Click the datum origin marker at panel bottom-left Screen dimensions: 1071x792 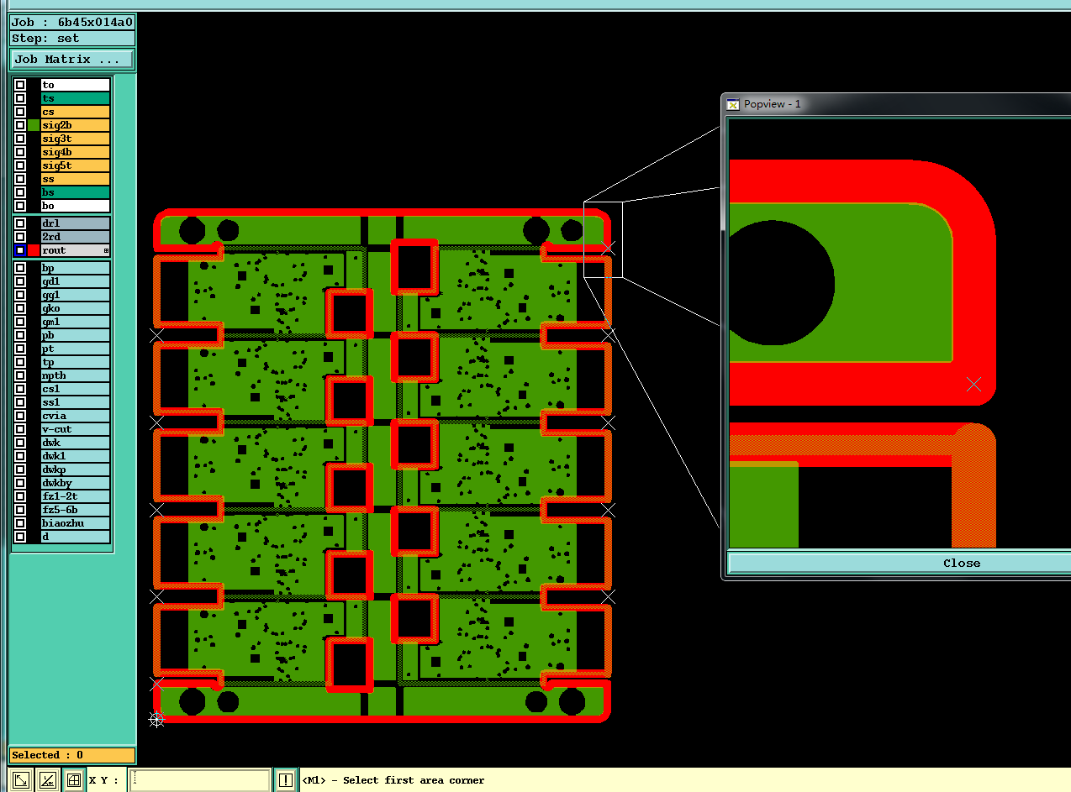[157, 719]
